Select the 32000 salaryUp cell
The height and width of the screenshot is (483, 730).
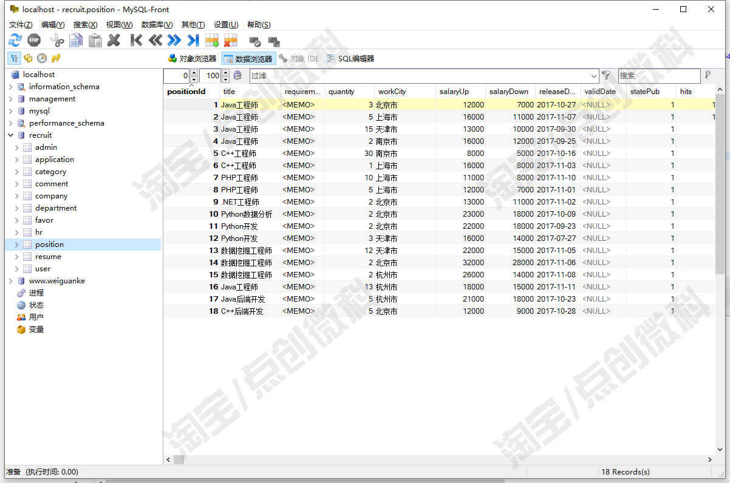point(461,263)
